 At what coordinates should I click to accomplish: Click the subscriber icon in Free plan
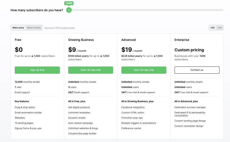[32, 56]
